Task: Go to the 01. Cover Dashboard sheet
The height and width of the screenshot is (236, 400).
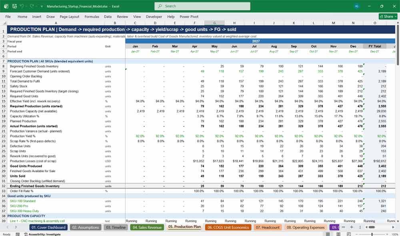Action: click(x=48, y=227)
